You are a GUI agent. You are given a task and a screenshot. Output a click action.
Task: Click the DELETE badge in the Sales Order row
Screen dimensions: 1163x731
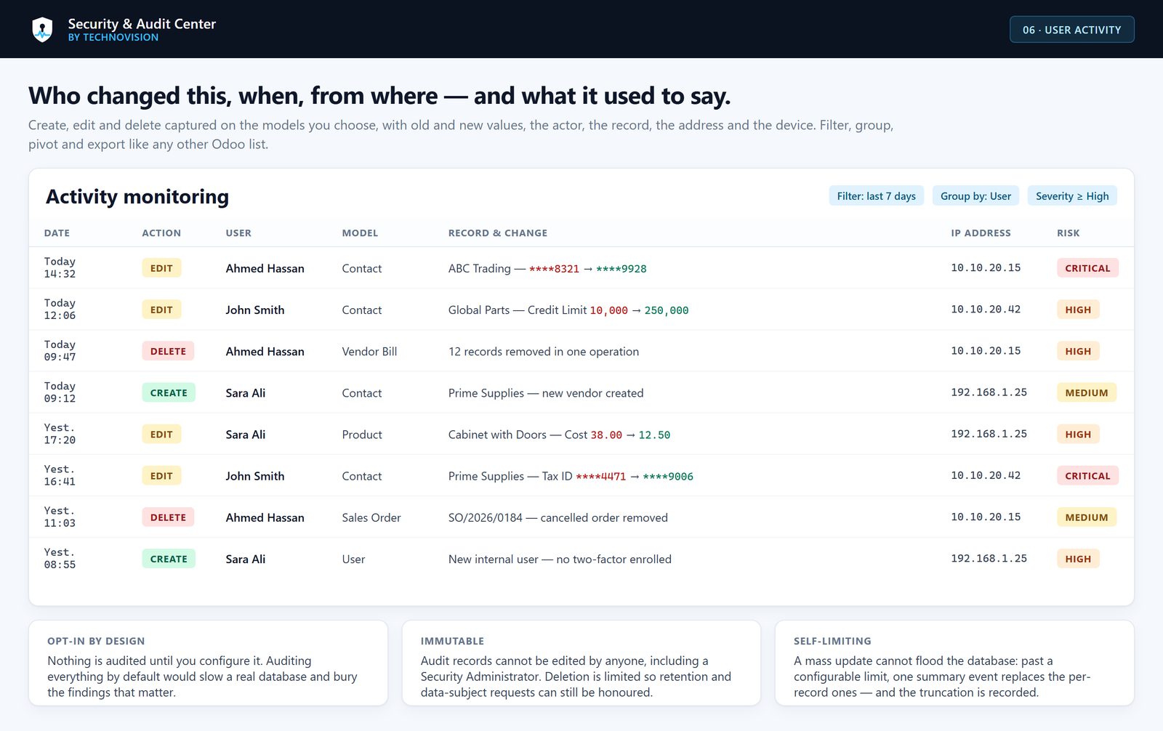click(x=168, y=517)
